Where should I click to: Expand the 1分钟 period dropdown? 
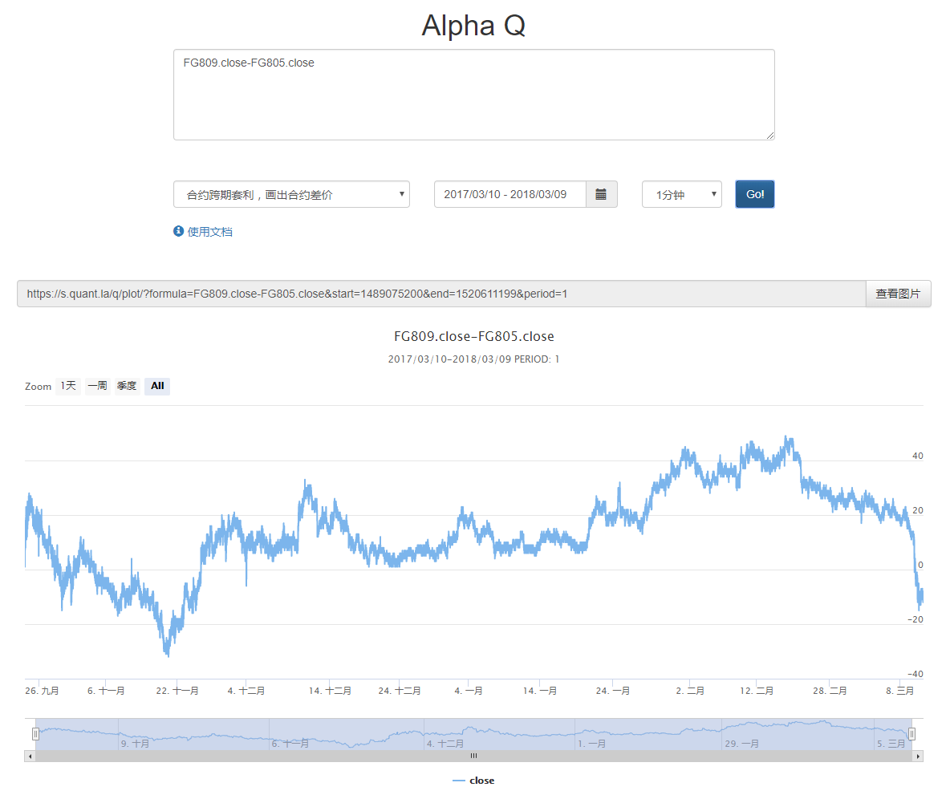coord(681,194)
